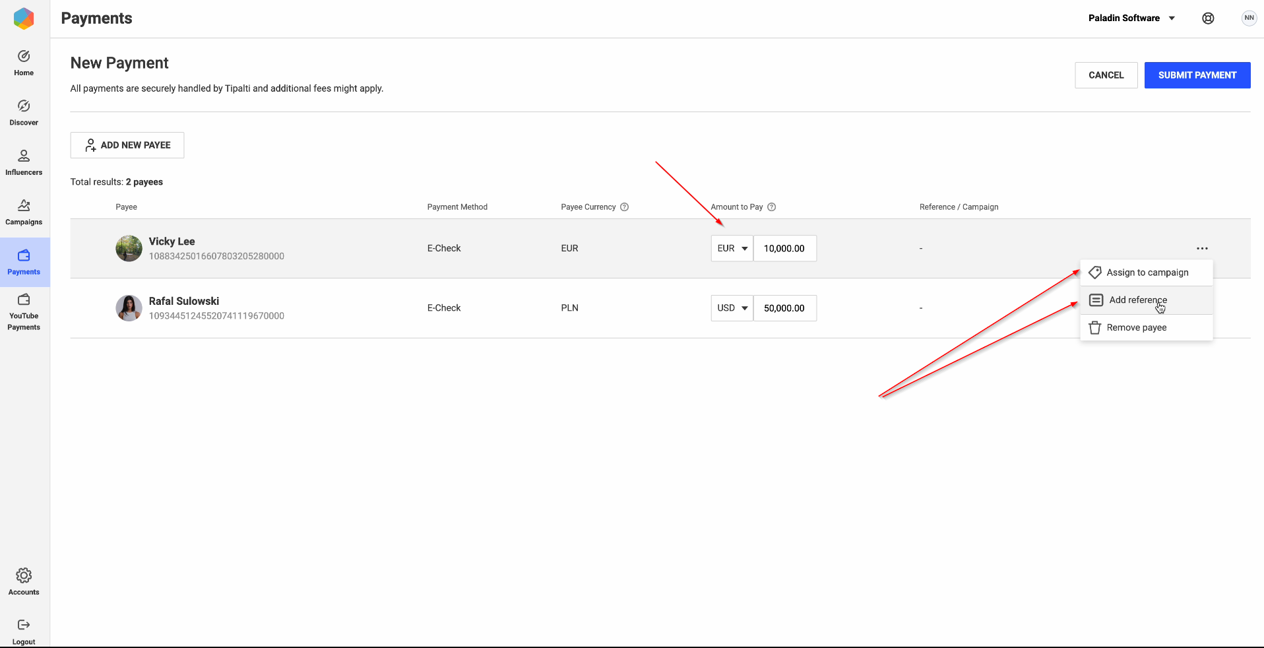Viewport: 1264px width, 648px height.
Task: Choose Add reference from the context menu
Action: 1137,300
